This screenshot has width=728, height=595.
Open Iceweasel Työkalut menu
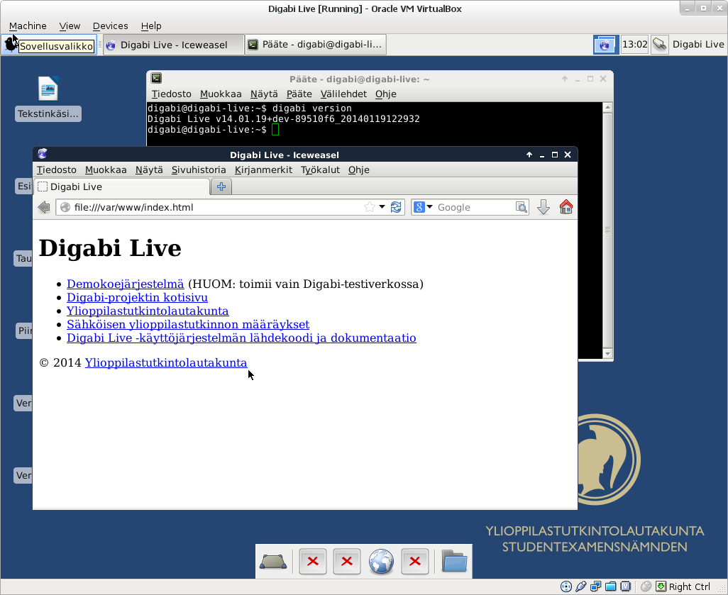pos(320,170)
